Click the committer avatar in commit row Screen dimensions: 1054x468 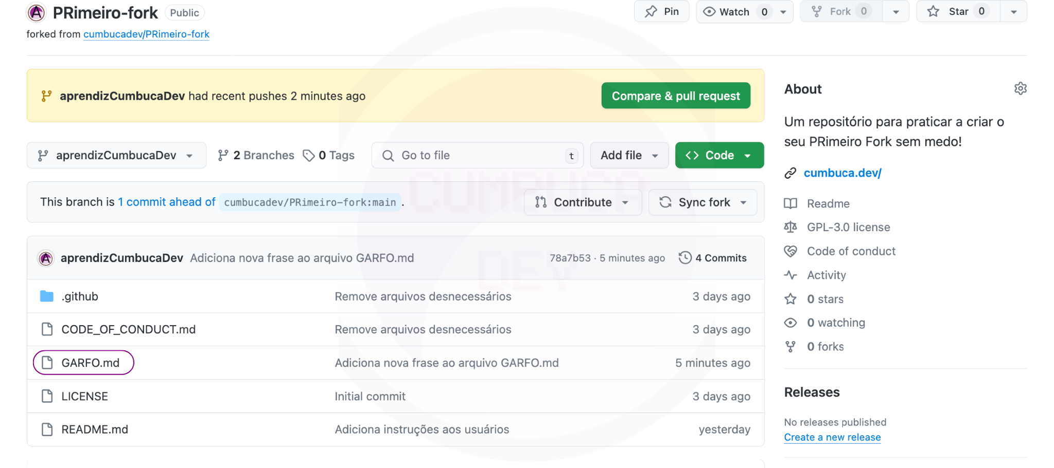click(46, 258)
